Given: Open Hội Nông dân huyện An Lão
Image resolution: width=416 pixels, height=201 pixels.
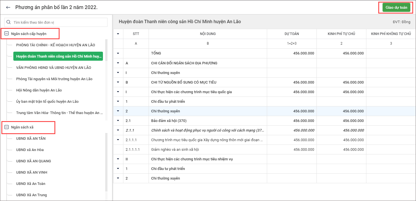Looking at the screenshot, I should click(39, 90).
